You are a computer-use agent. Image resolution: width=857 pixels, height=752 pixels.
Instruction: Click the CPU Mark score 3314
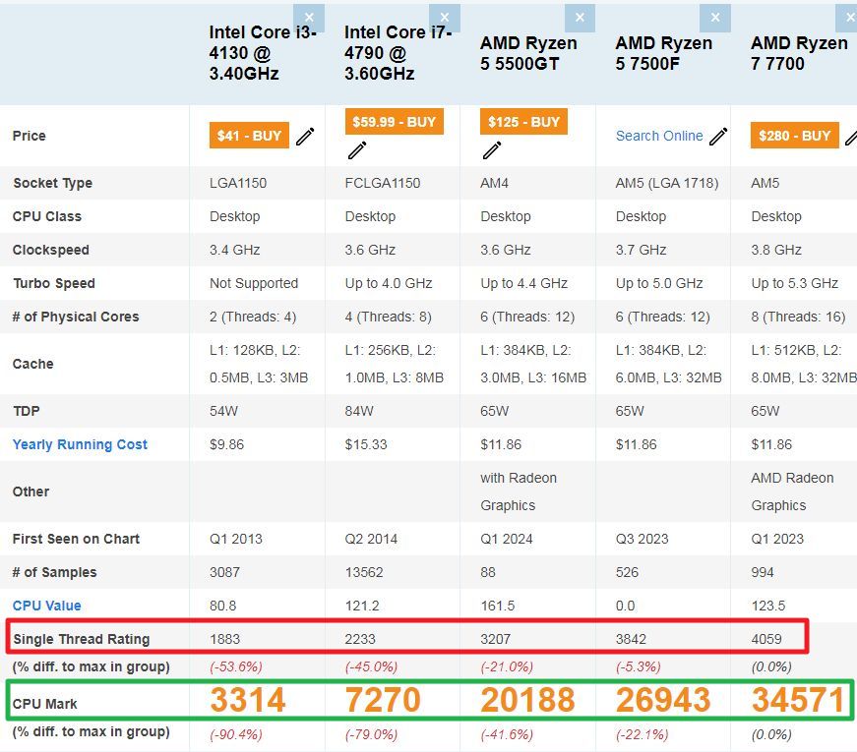248,700
